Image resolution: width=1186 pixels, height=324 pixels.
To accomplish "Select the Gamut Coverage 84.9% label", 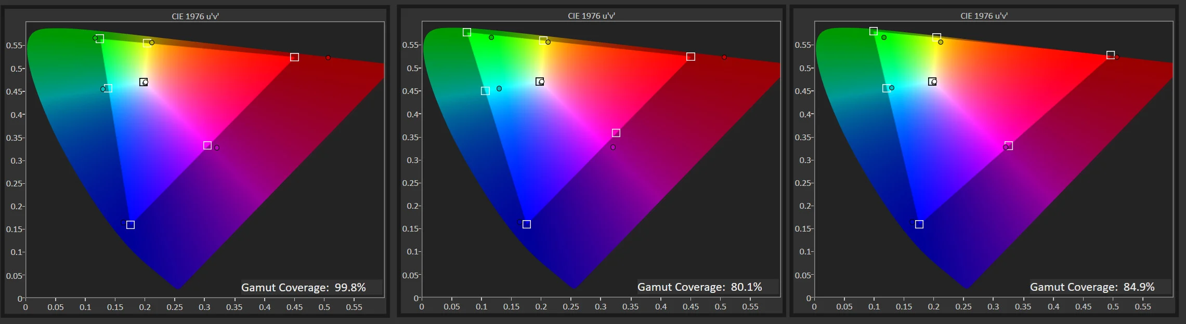I will pyautogui.click(x=1092, y=287).
